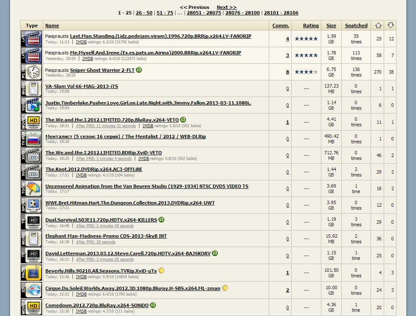
Task: Open Justin.Timberlake Pusher Love Girl torrent link
Action: (148, 103)
